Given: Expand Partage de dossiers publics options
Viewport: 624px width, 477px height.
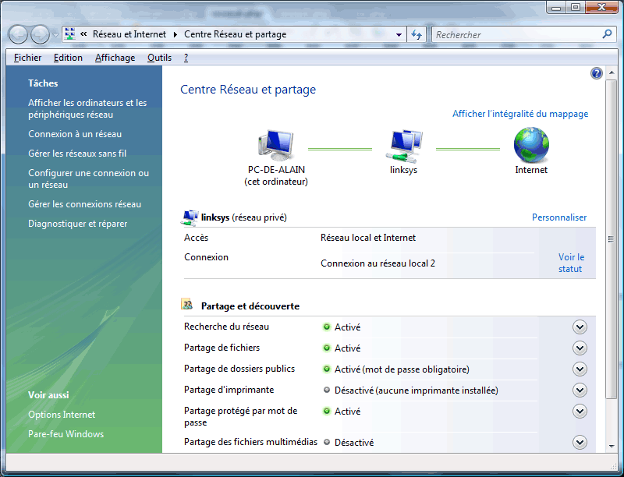Looking at the screenshot, I should pos(580,369).
